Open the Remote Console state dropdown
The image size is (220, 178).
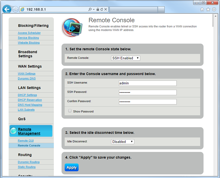[126, 58]
